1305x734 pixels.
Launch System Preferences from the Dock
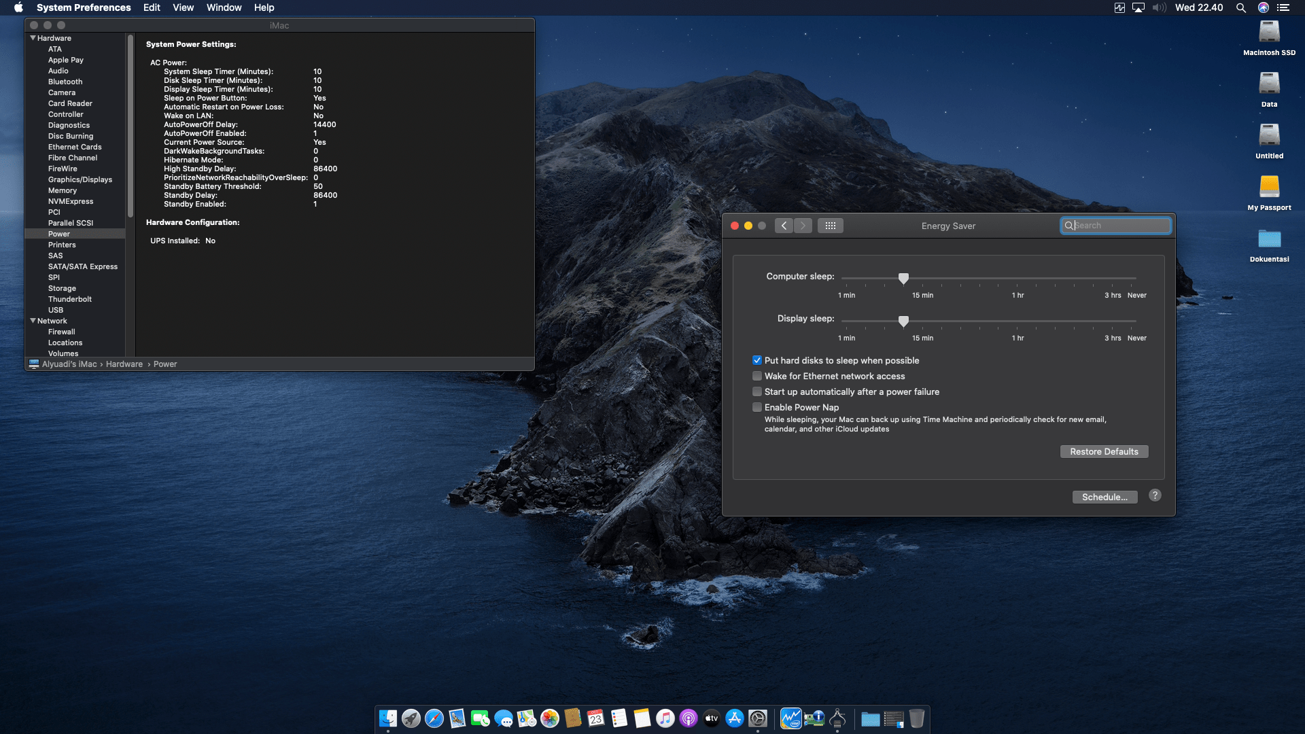click(757, 718)
